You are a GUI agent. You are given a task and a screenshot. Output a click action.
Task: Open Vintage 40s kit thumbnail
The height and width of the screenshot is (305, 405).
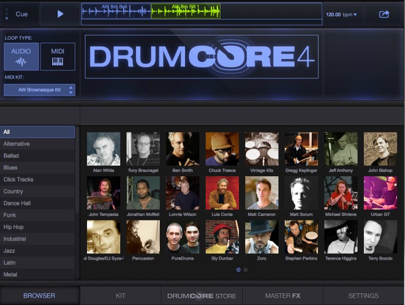pos(262,149)
